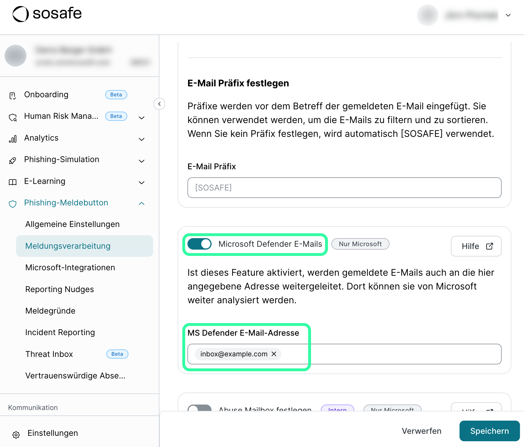Click the E-Learning book icon
Screen dimensions: 524x447
click(x=13, y=182)
